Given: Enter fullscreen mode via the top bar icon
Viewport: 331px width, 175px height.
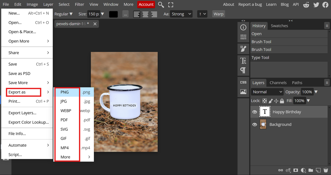Looking at the screenshot, I should 170,4.
